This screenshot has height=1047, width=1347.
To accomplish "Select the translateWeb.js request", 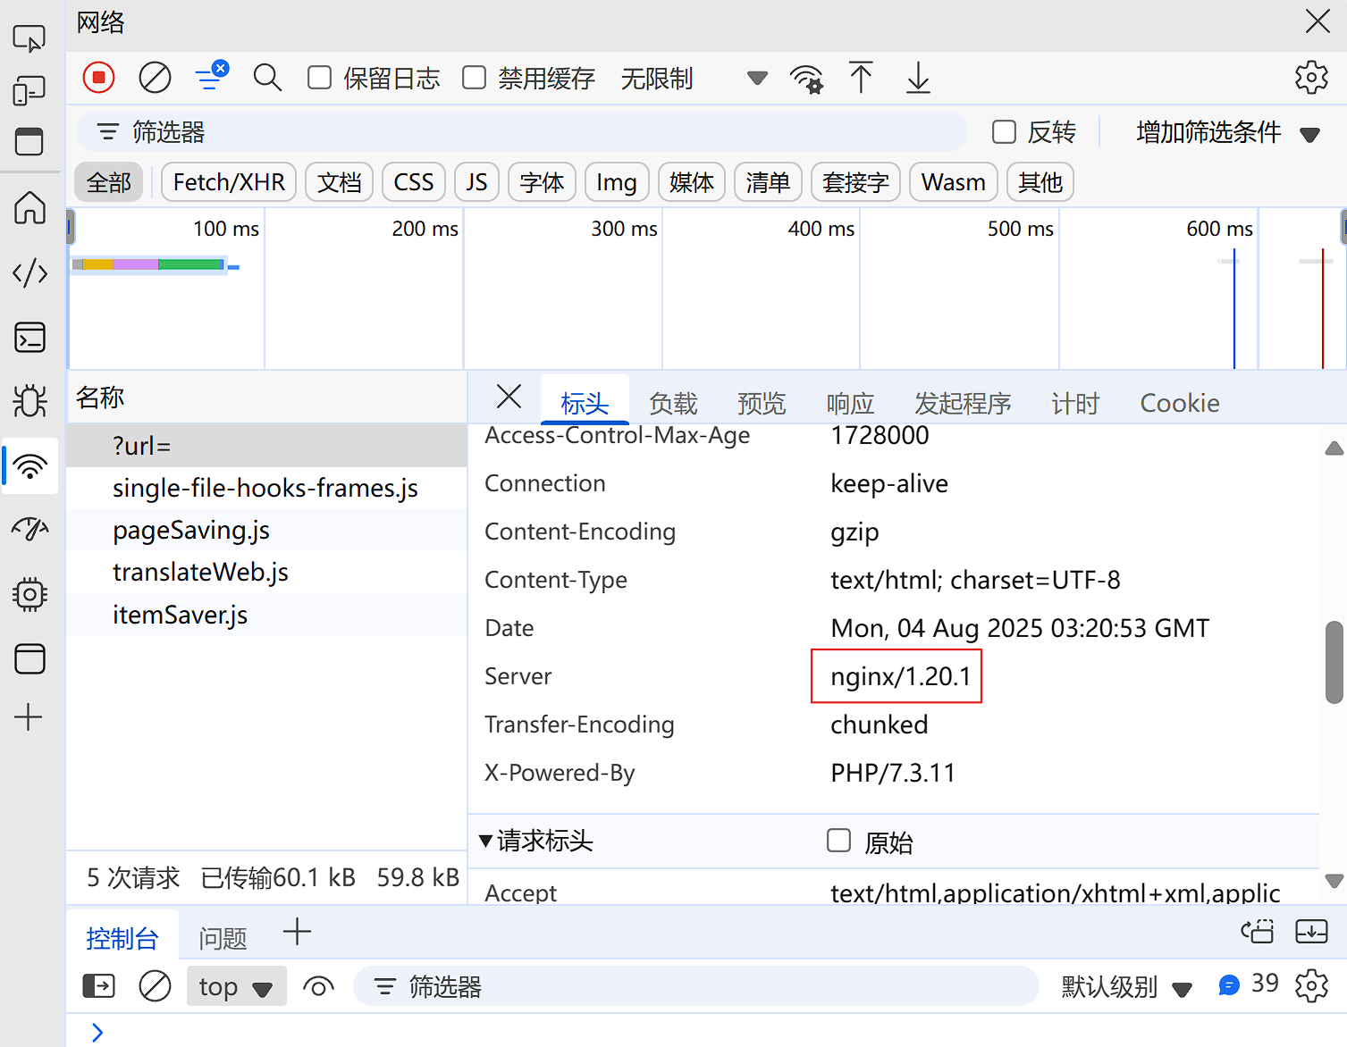I will [200, 572].
